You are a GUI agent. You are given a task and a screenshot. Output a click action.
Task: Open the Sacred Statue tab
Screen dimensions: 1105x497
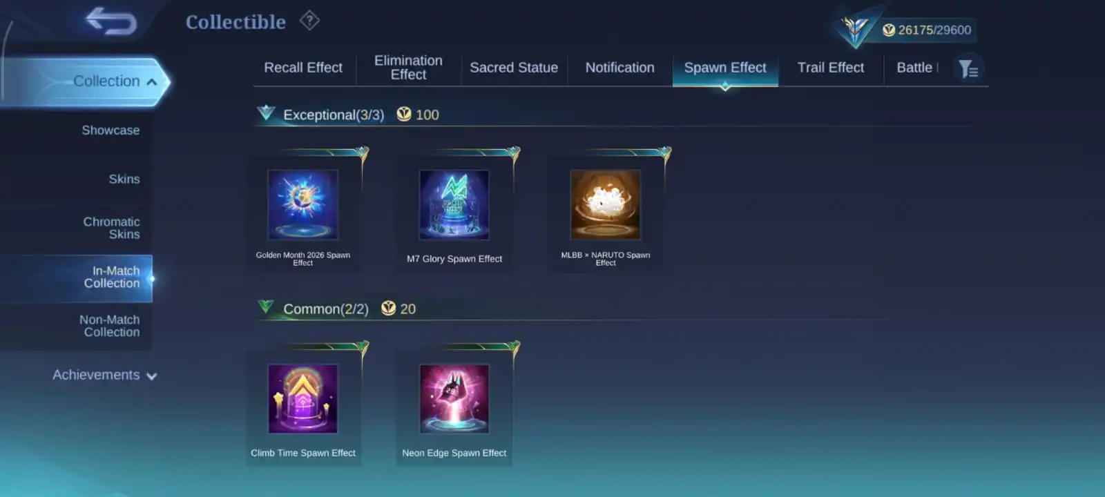514,68
